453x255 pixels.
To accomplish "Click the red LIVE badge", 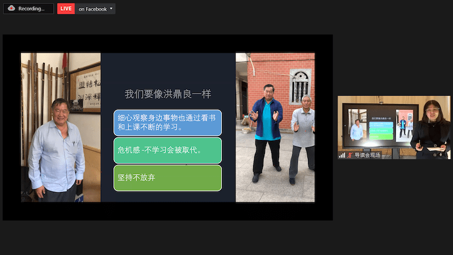I will point(66,8).
